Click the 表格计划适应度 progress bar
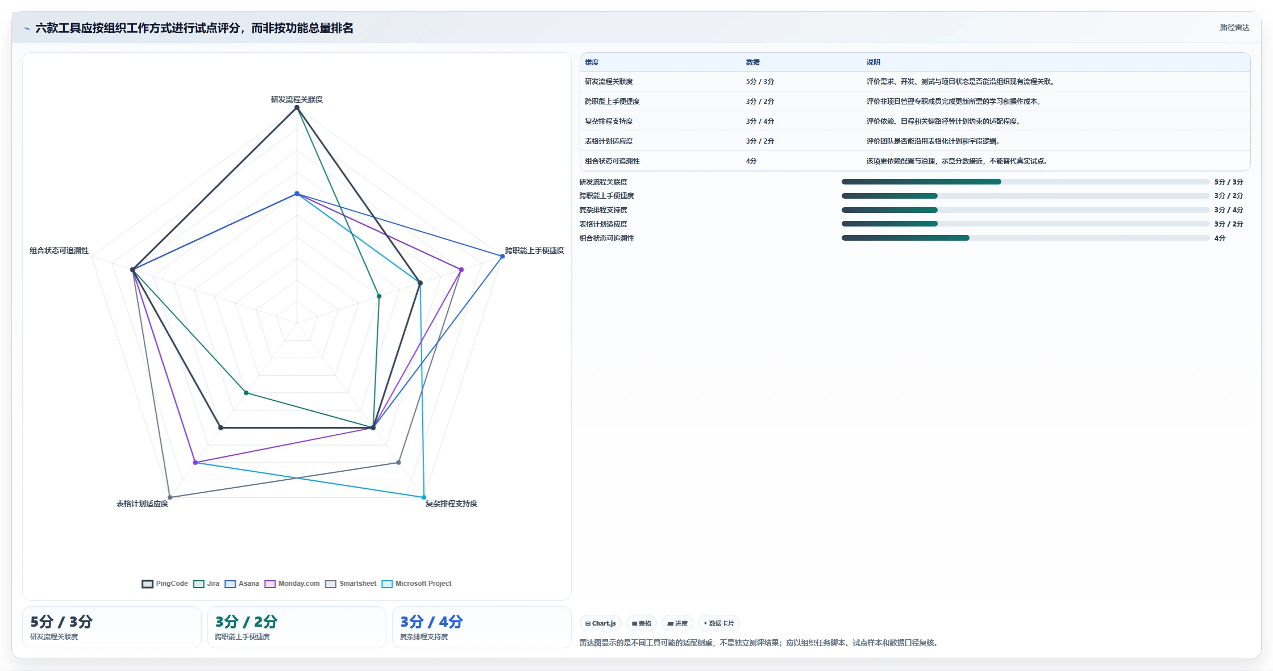This screenshot has width=1273, height=671. click(1025, 224)
